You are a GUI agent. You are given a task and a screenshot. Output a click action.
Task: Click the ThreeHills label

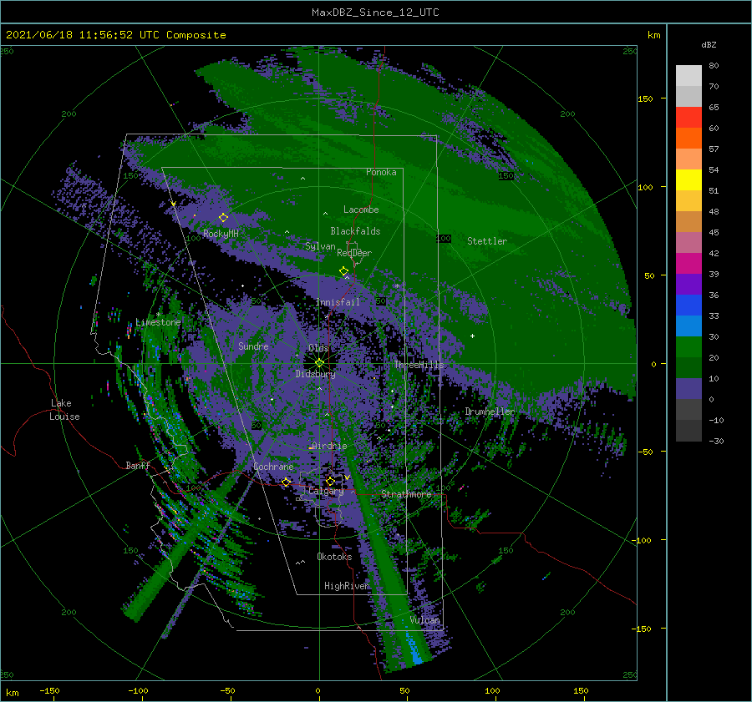tap(419, 365)
